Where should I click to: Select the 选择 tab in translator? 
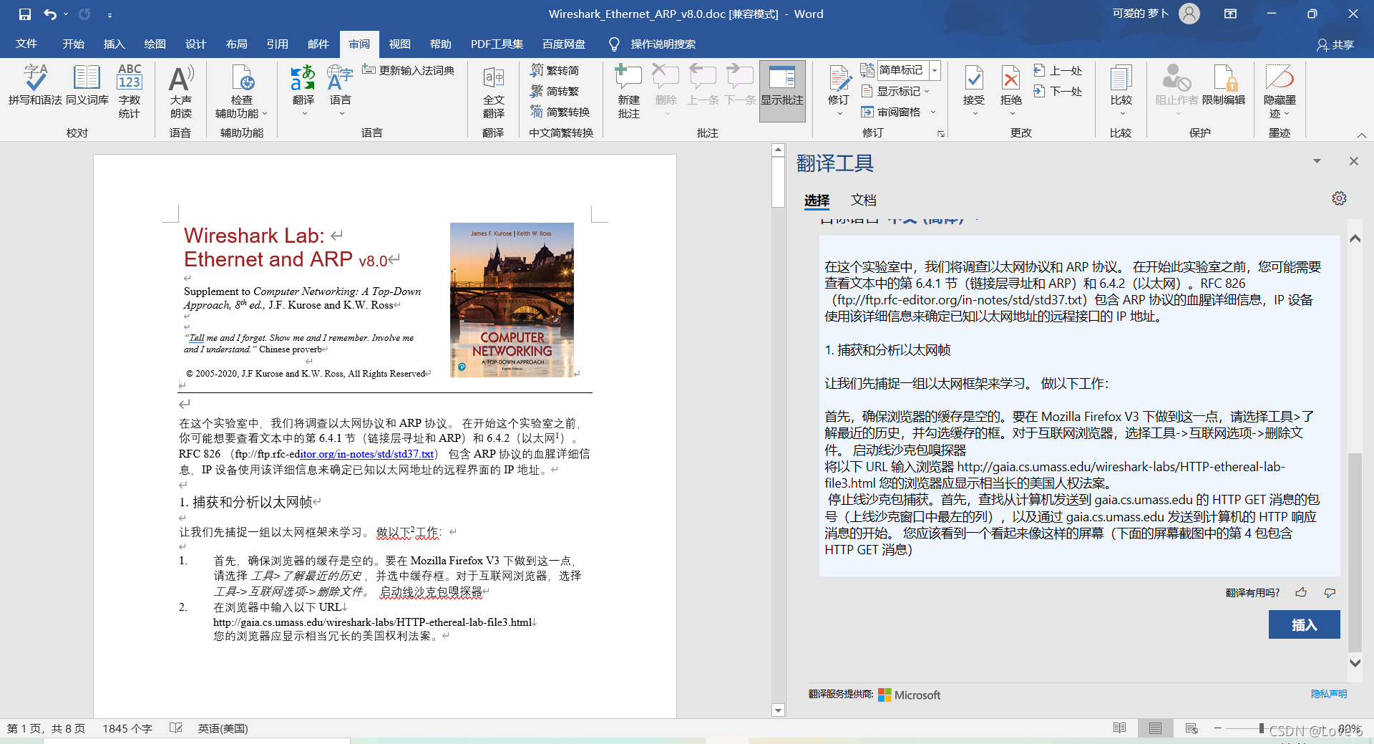click(x=817, y=201)
